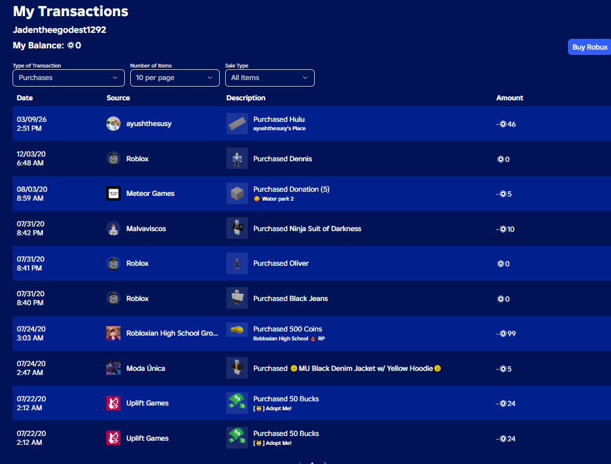Open the Water park 2 experience link
This screenshot has height=464, width=611.
click(278, 199)
